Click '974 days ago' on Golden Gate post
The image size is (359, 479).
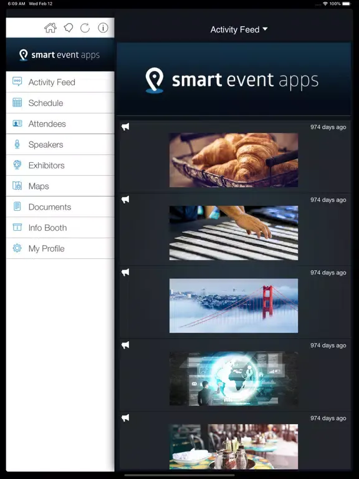click(x=328, y=273)
